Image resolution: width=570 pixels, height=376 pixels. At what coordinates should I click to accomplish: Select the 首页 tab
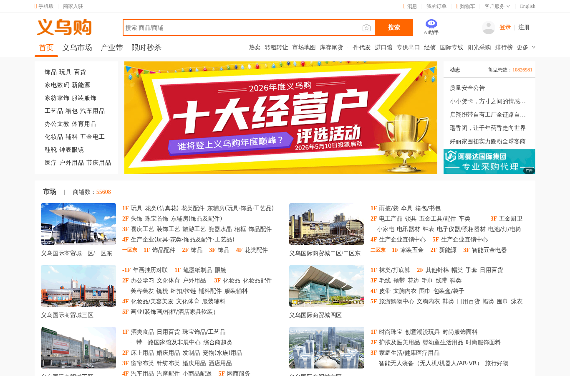pyautogui.click(x=46, y=48)
